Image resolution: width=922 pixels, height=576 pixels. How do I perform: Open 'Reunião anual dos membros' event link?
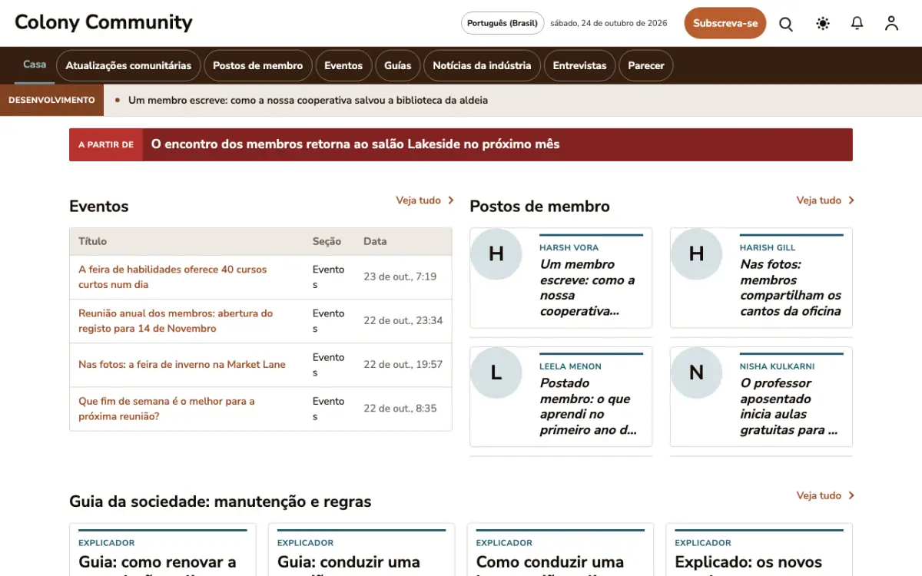(x=176, y=321)
